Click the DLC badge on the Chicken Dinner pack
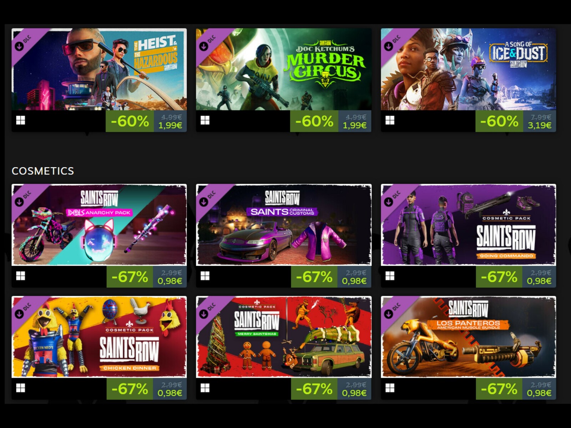Viewport: 571px width, 428px height. pyautogui.click(x=22, y=311)
